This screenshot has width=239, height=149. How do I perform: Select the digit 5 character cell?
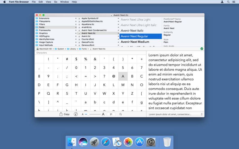coord(123,68)
